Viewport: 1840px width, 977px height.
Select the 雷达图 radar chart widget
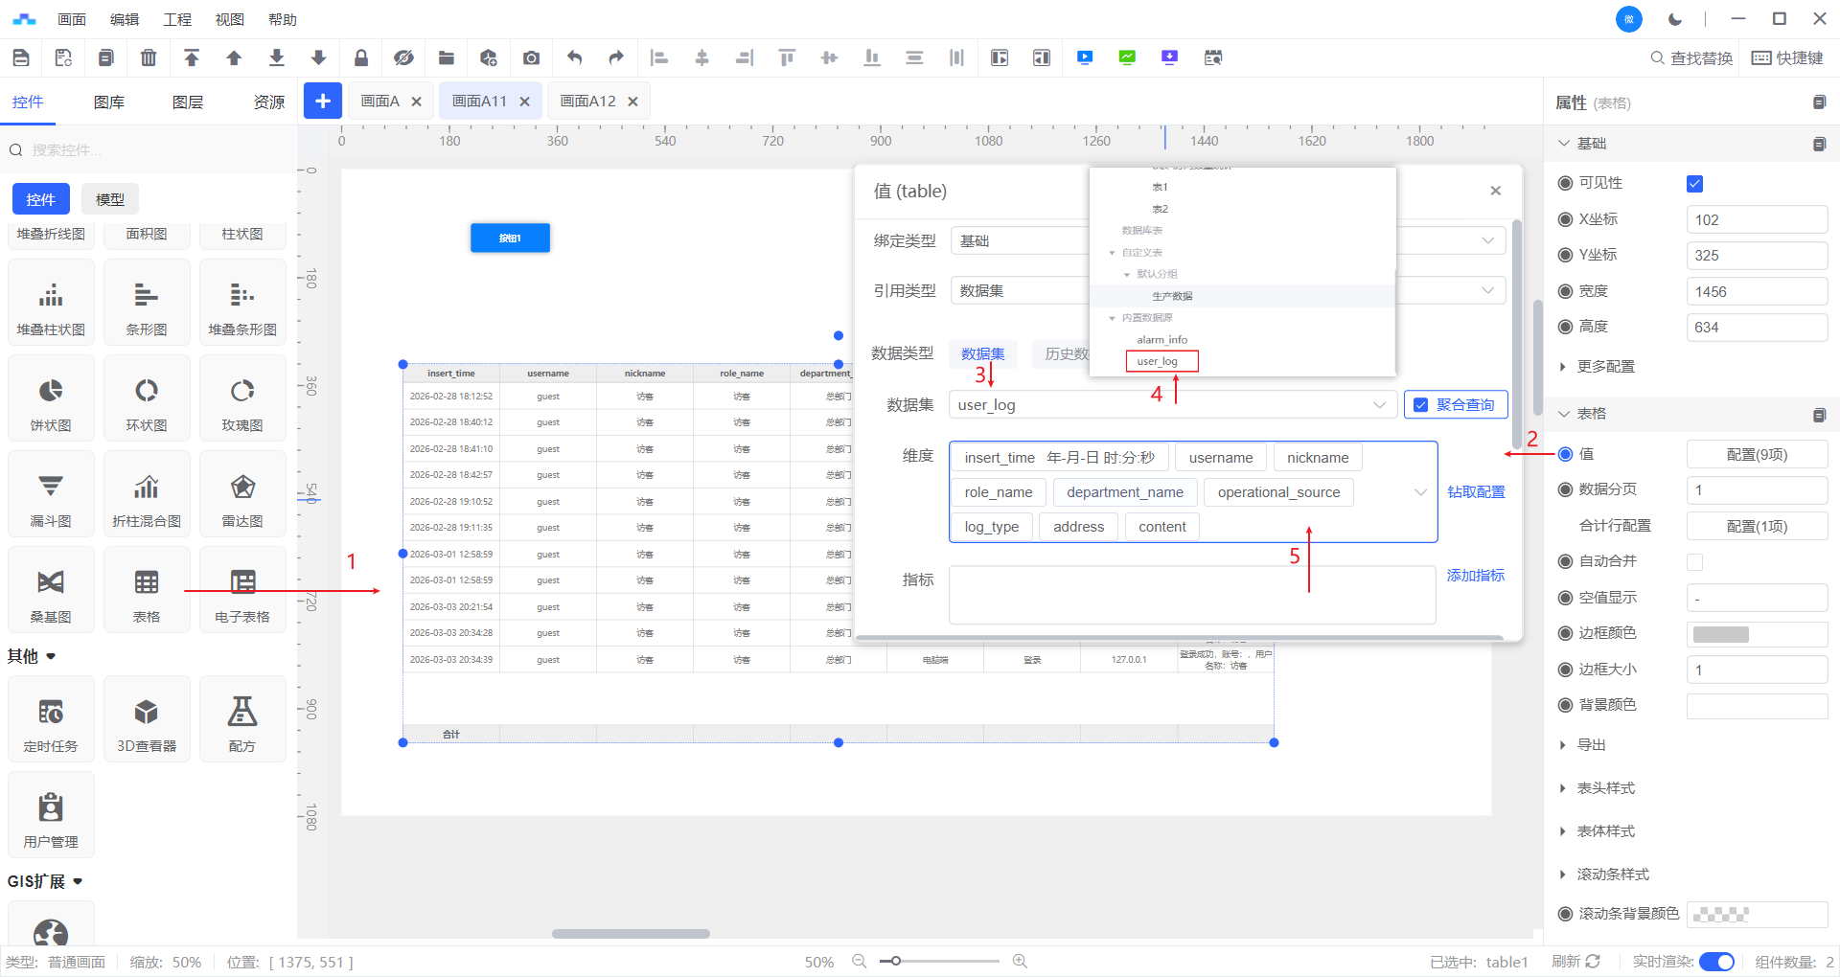click(242, 494)
